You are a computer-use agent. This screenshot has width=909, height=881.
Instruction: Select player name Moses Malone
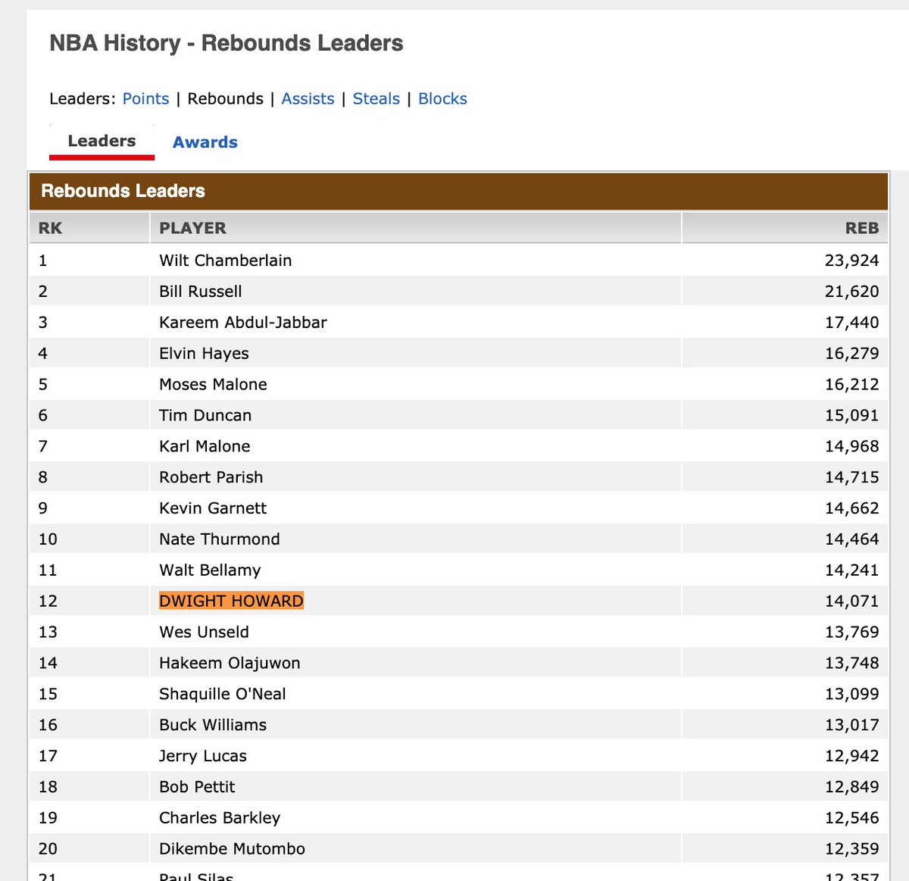tap(213, 385)
